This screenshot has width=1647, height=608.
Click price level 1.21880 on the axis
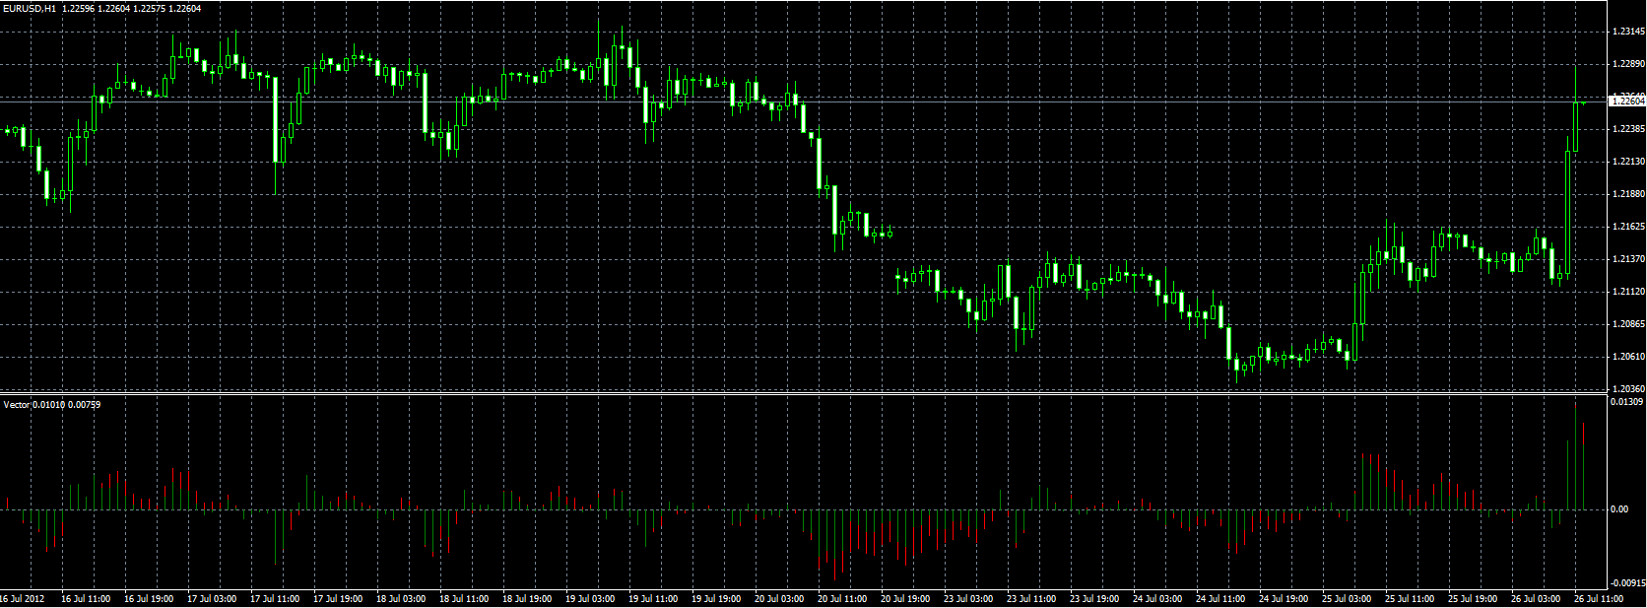coord(1627,194)
